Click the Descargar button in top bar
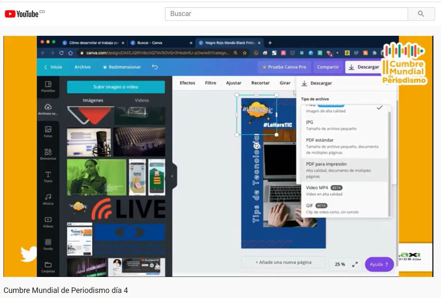Viewport: 441px width, 298px height. pyautogui.click(x=364, y=67)
